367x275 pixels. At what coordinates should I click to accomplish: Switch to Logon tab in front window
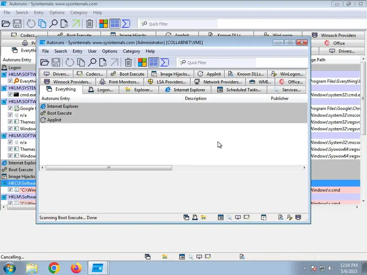point(101,90)
